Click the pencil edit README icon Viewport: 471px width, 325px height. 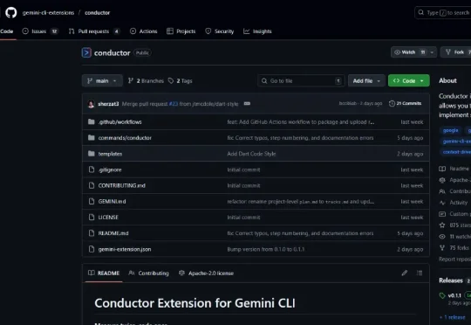coord(405,273)
